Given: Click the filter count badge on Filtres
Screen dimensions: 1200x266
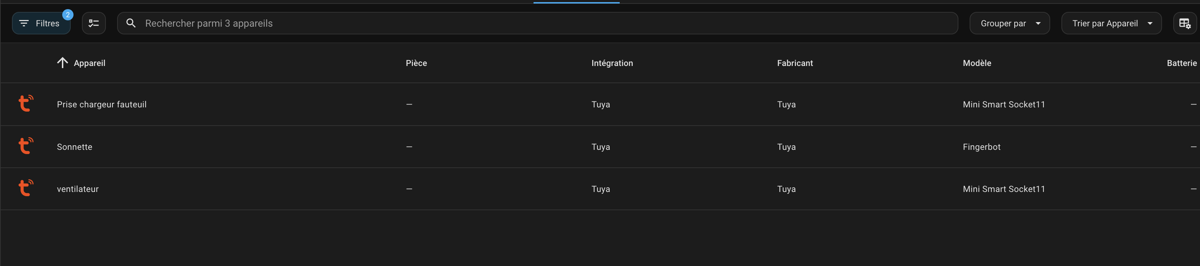Looking at the screenshot, I should pos(68,15).
